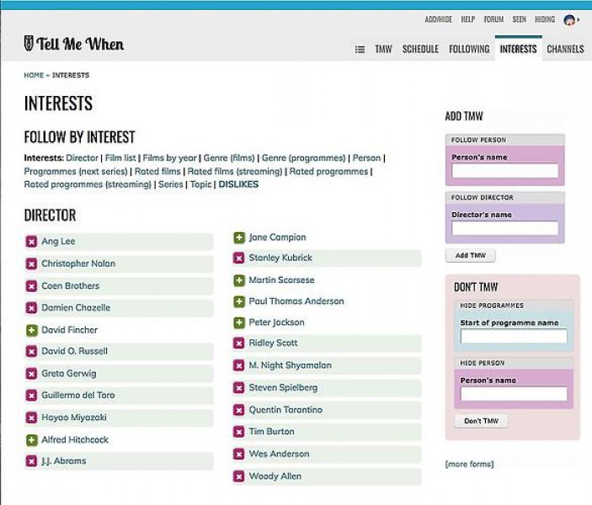The image size is (592, 505).
Task: Add Jane Campion using green plus icon
Action: click(x=239, y=237)
